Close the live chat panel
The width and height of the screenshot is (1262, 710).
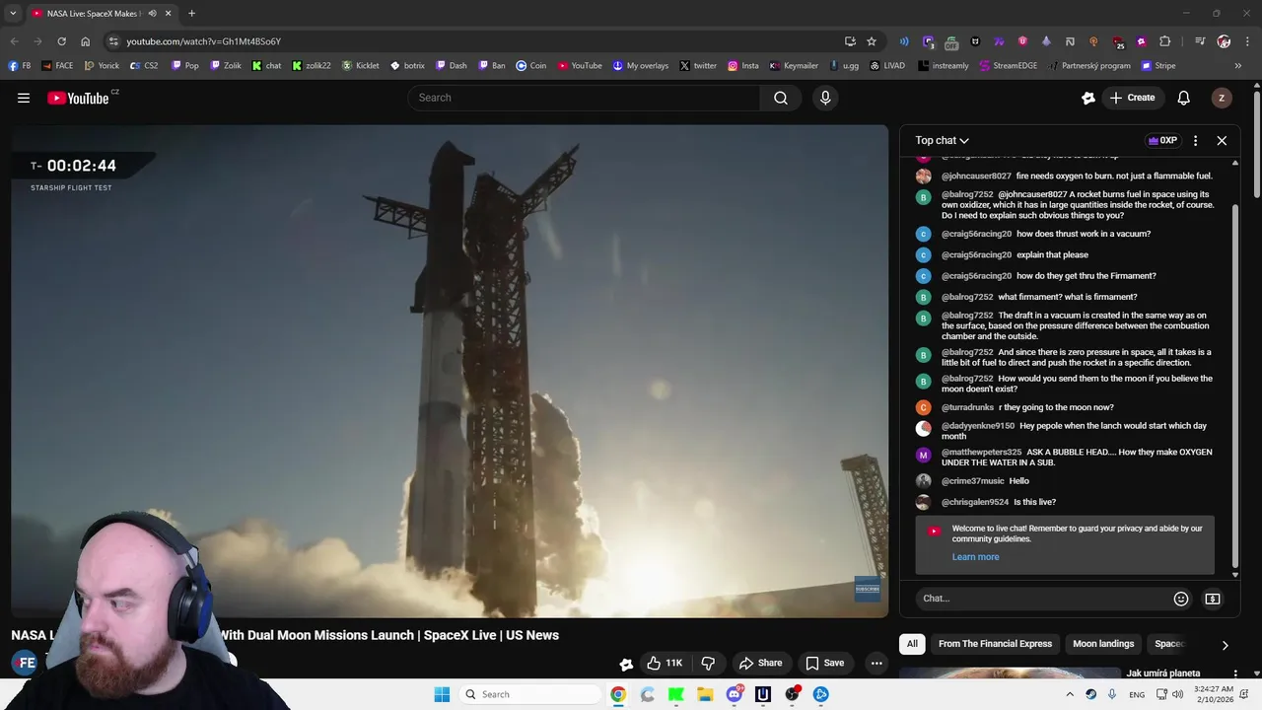pos(1222,141)
